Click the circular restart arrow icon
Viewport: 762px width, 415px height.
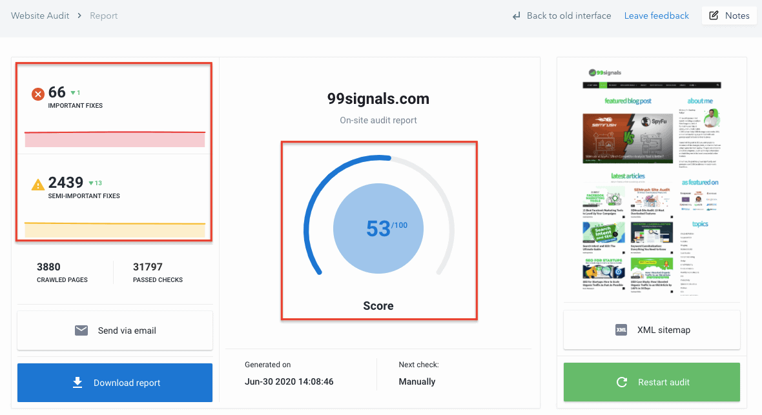click(622, 382)
